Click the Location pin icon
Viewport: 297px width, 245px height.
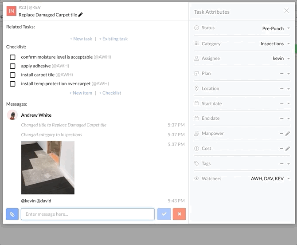pos(197,88)
